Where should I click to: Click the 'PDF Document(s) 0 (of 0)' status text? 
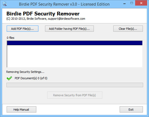click(x=31, y=78)
